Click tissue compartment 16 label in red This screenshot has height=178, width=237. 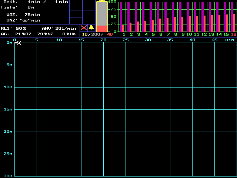pos(233,34)
